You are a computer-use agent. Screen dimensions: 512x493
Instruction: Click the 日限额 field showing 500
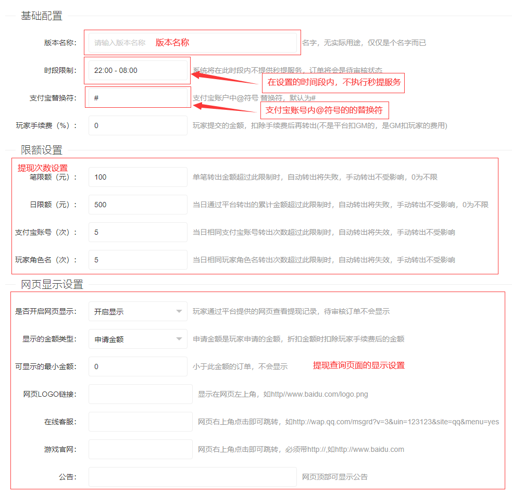(138, 205)
